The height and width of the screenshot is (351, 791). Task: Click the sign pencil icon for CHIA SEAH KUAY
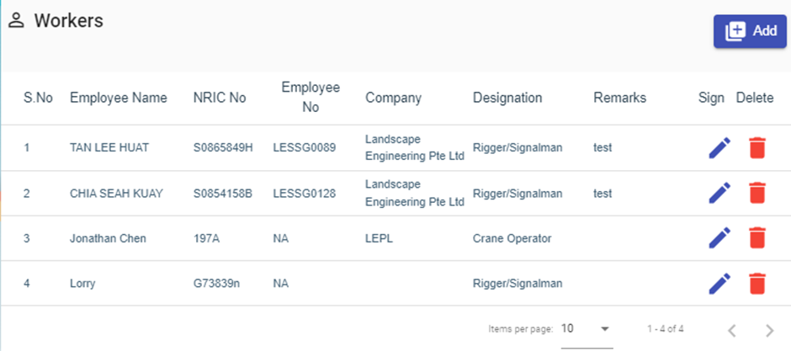coord(719,193)
